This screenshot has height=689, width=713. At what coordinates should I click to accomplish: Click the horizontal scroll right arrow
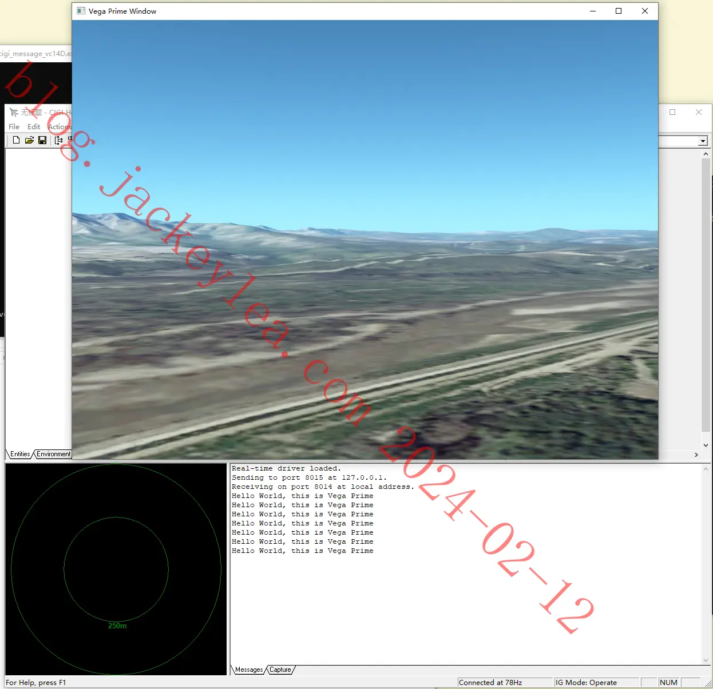[x=696, y=455]
